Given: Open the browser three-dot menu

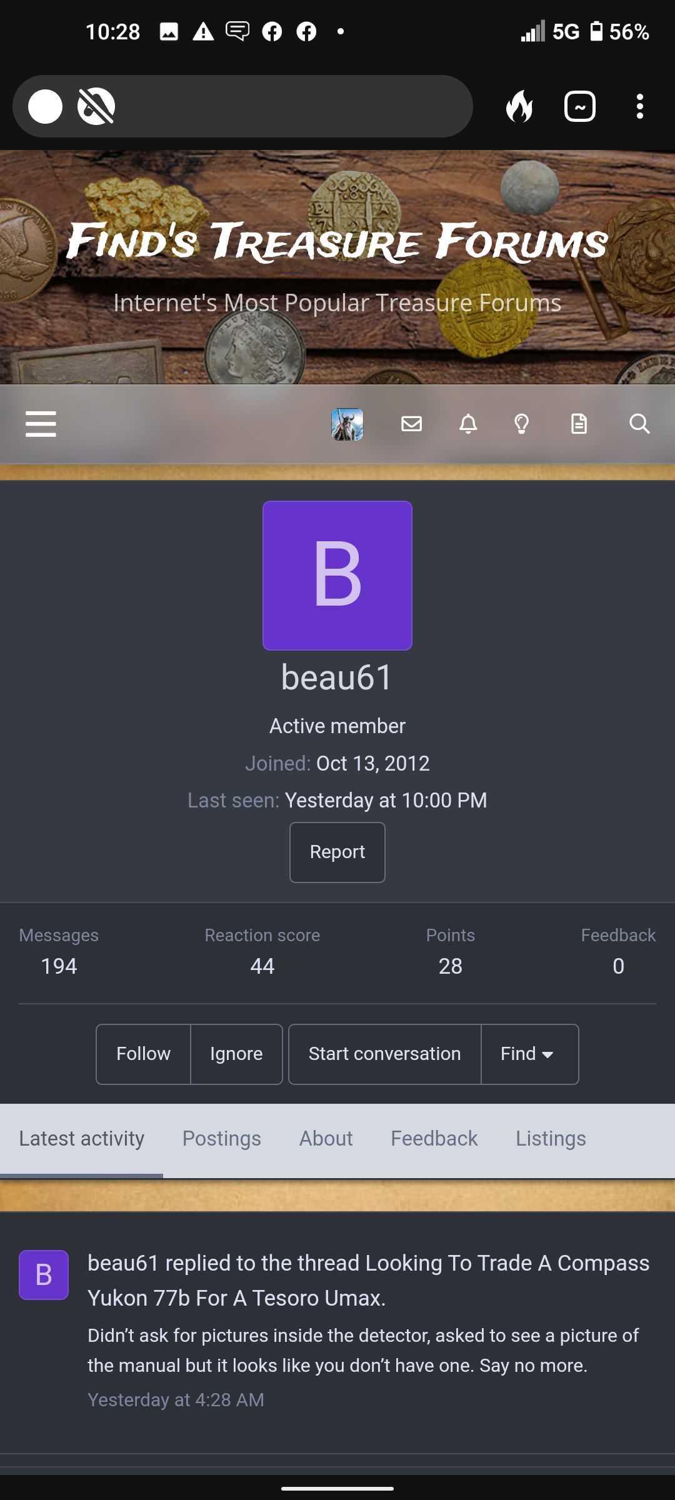Looking at the screenshot, I should (x=639, y=106).
